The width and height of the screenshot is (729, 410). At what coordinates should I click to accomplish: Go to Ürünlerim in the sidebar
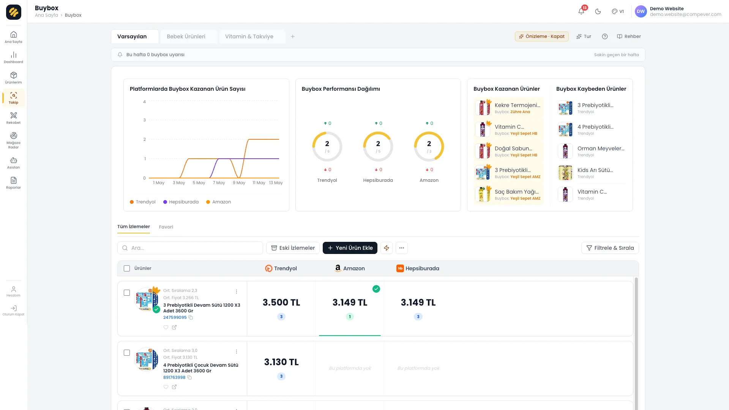[13, 78]
